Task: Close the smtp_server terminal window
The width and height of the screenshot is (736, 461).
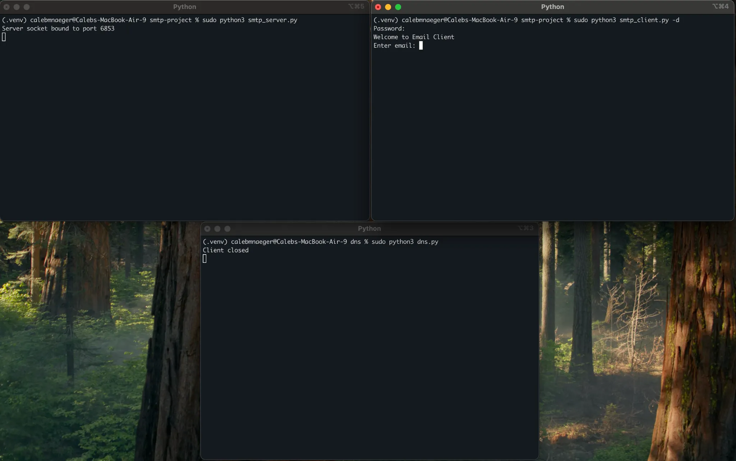Action: point(6,7)
